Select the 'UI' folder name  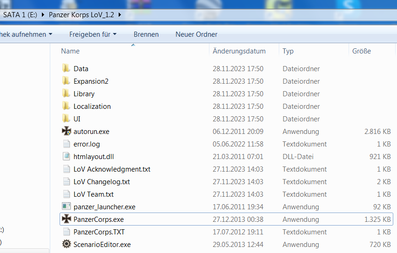pos(77,119)
